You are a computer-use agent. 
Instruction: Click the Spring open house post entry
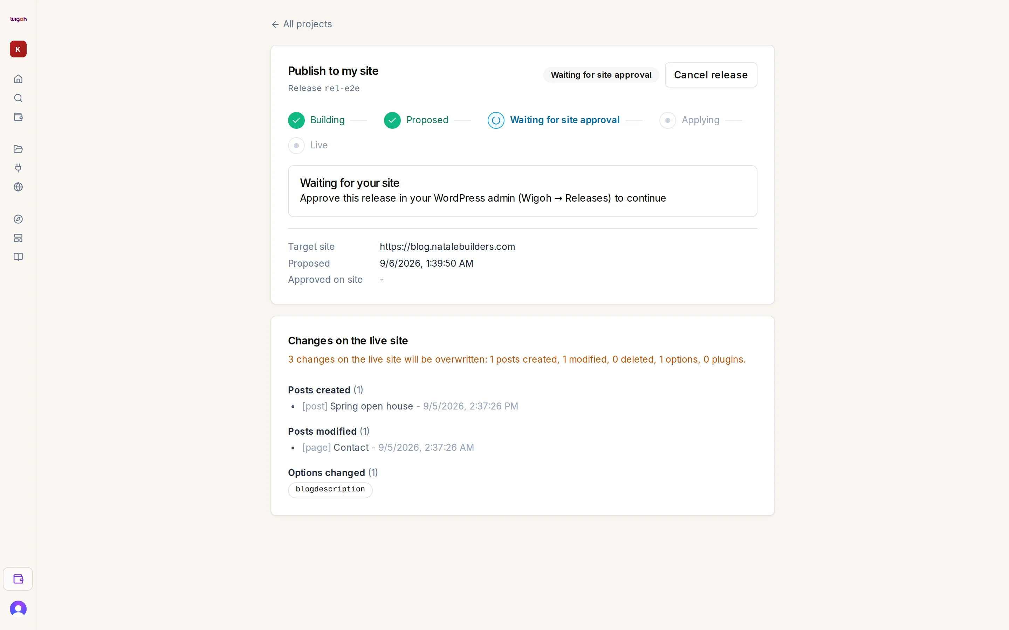point(410,406)
